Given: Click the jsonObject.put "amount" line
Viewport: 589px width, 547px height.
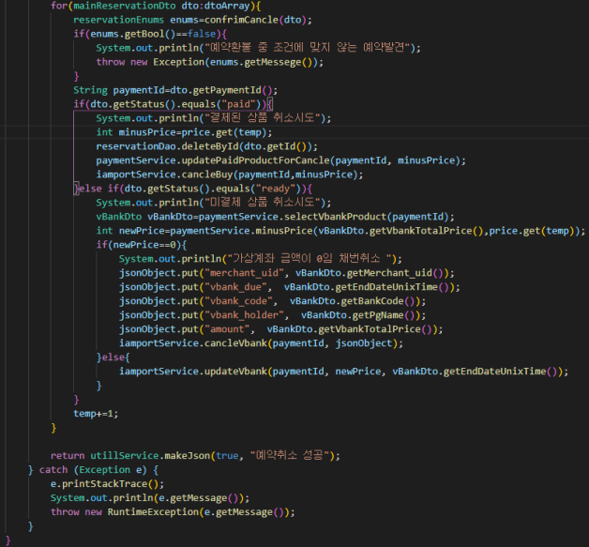Looking at the screenshot, I should 280,329.
